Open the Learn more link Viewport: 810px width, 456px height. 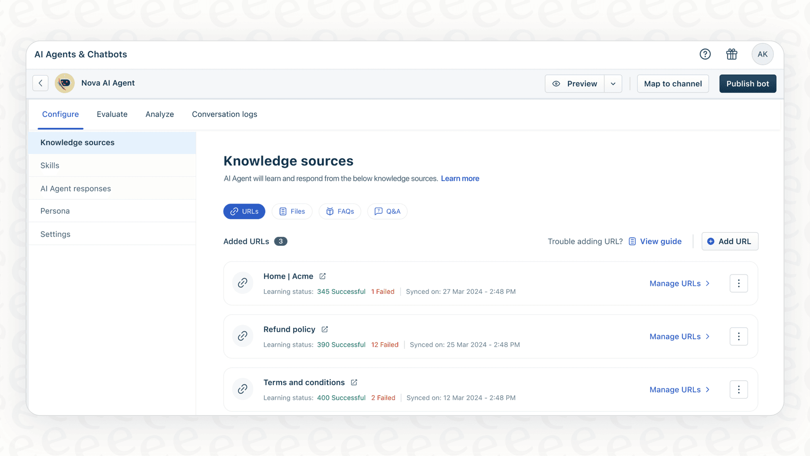tap(459, 178)
